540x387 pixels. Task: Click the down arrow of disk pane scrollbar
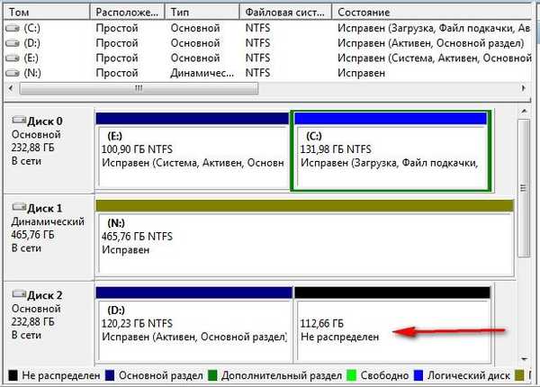524,359
